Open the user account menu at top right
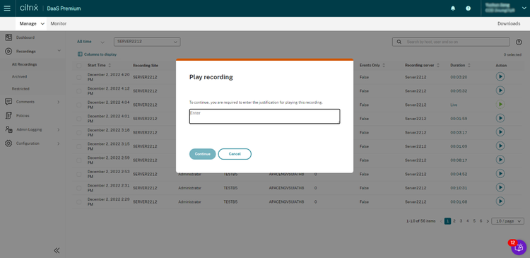This screenshot has width=530, height=258. [505, 8]
